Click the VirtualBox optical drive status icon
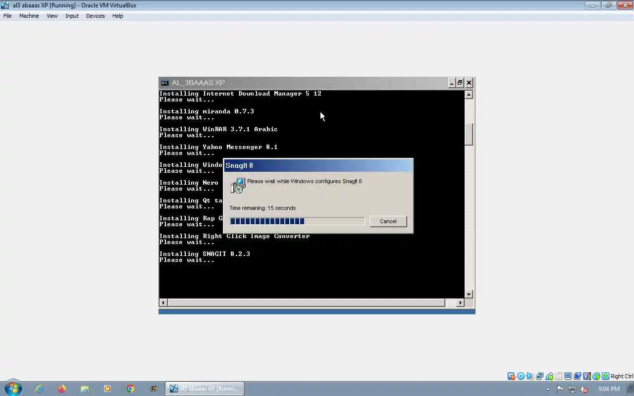This screenshot has width=634, height=396. click(x=521, y=376)
